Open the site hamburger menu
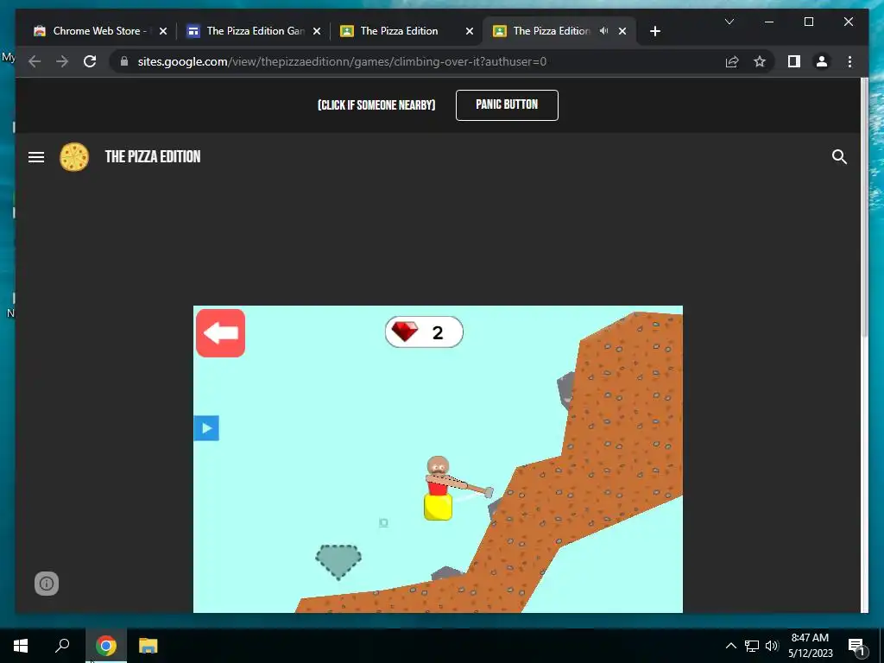 [x=36, y=157]
